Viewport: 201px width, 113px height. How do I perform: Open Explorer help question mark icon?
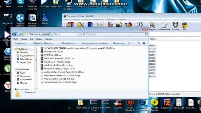(144, 43)
